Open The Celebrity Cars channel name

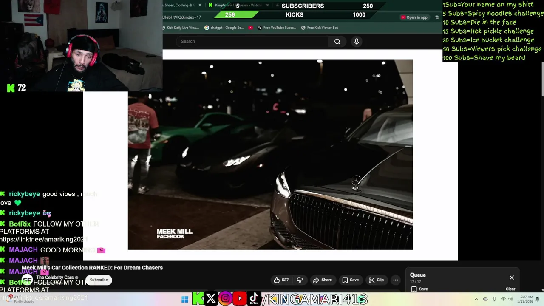coord(55,278)
